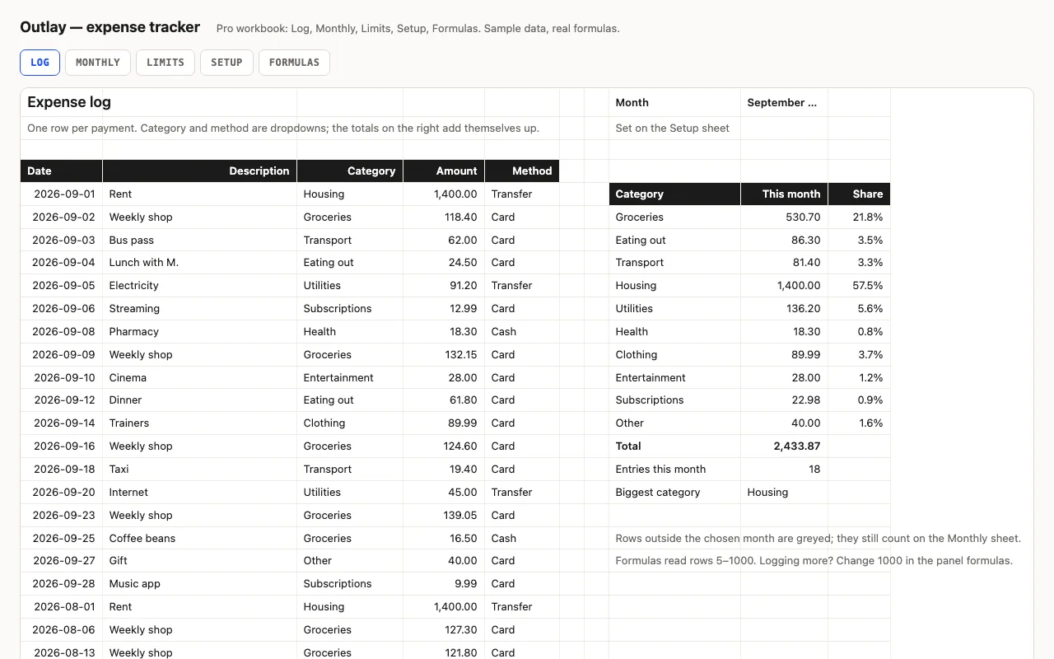Open the Limits tab

pos(166,63)
